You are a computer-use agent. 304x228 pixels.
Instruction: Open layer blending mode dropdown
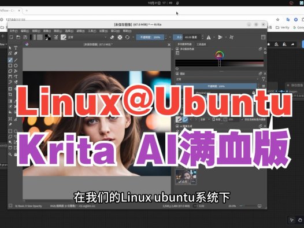coord(217,79)
